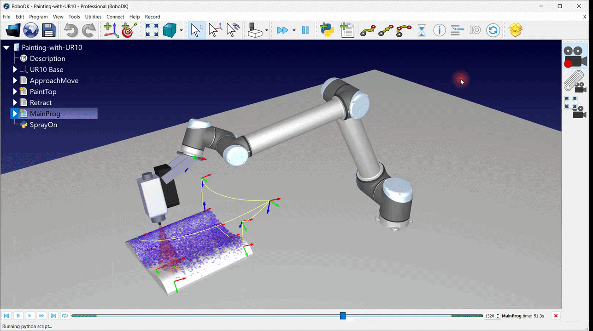
Task: Click the simulation speed value field showing 1320
Action: pos(489,316)
